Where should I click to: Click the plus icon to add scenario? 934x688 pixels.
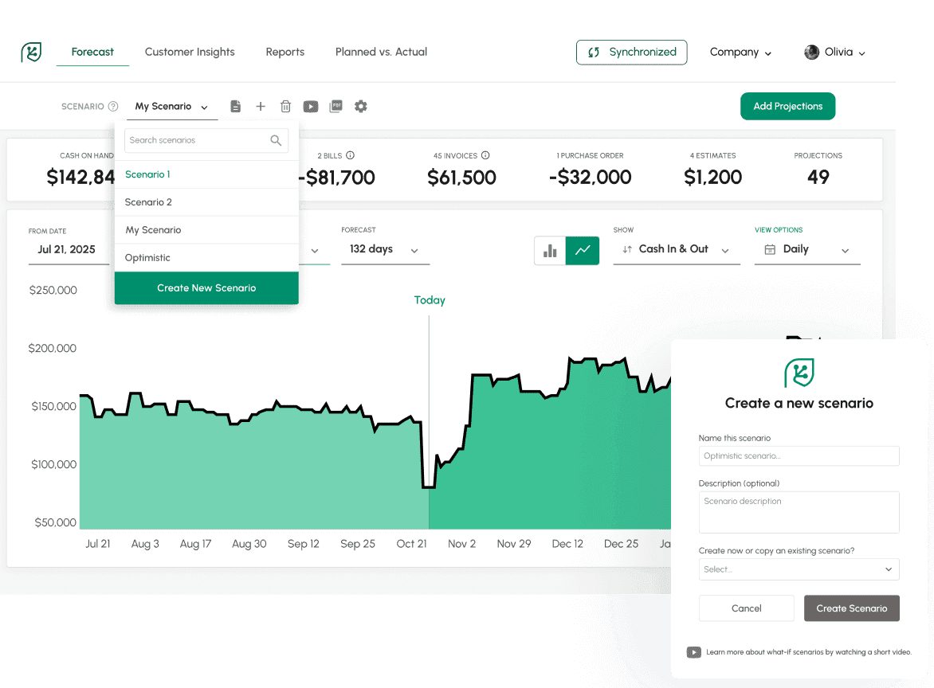coord(261,107)
